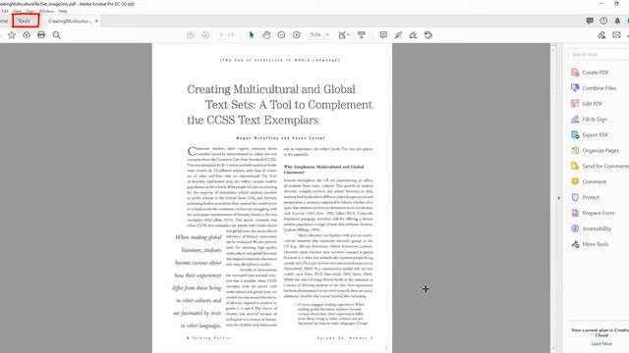The width and height of the screenshot is (629, 353).
Task: Open the View menu
Action: 18,11
